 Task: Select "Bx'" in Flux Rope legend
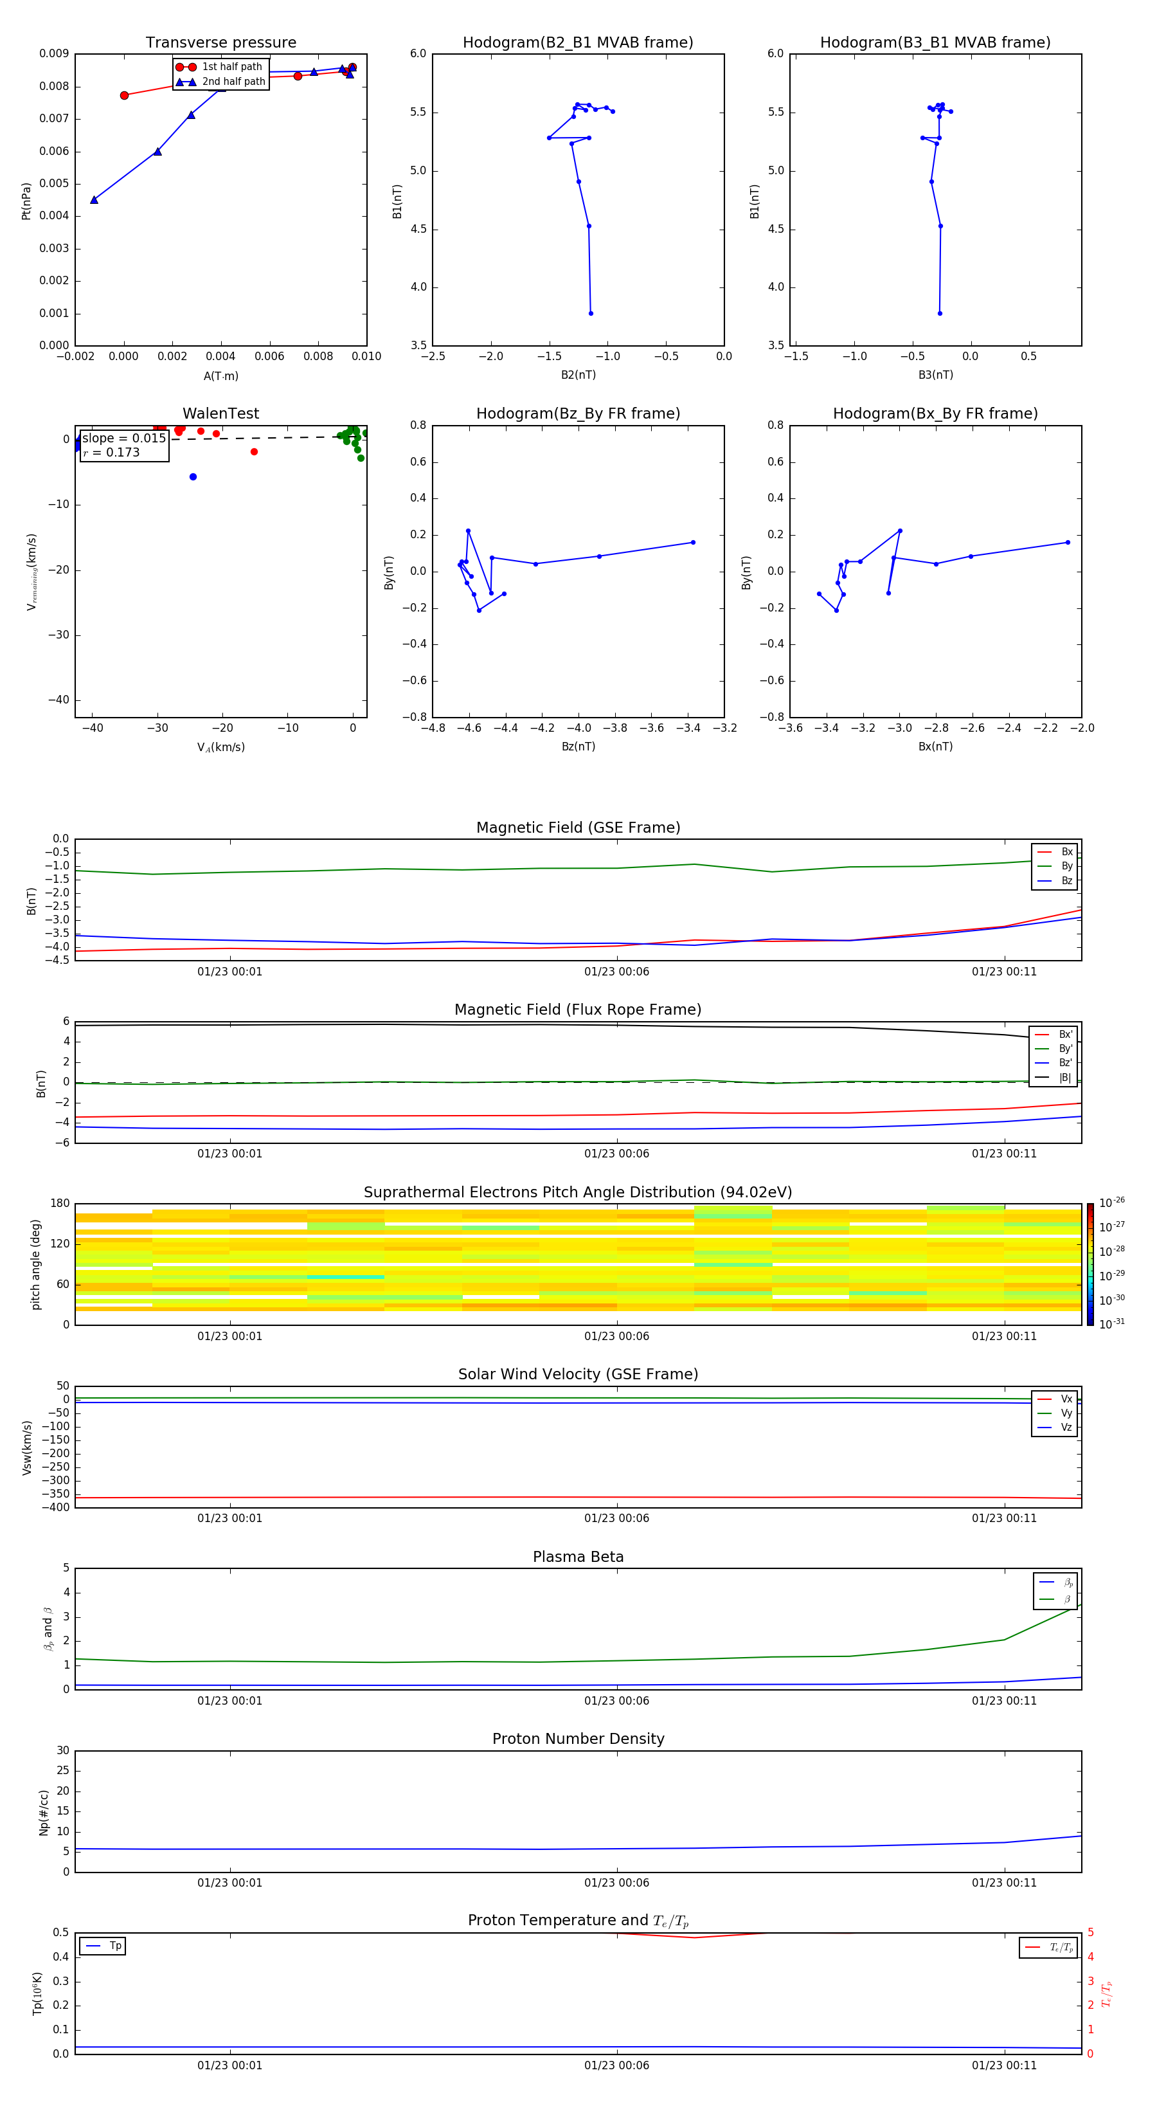pos(1054,1035)
